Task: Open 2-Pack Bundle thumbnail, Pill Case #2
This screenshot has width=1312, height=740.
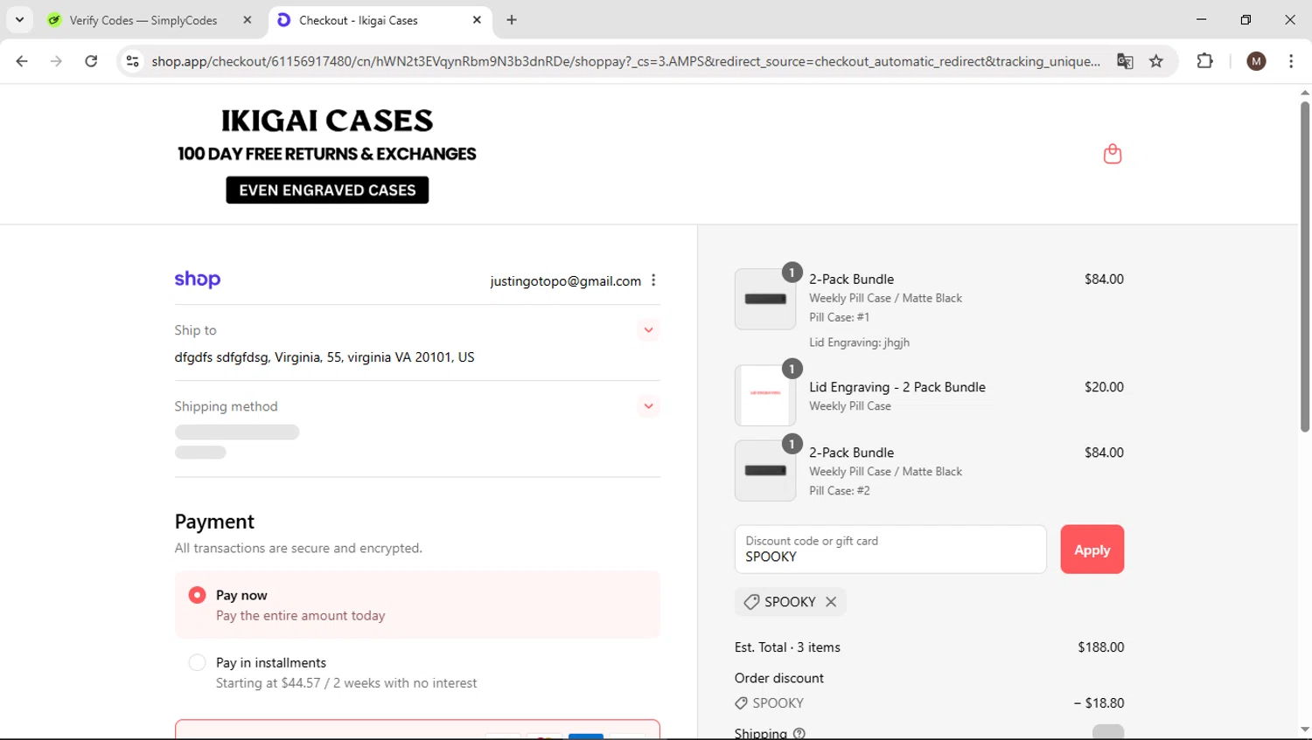Action: point(765,470)
